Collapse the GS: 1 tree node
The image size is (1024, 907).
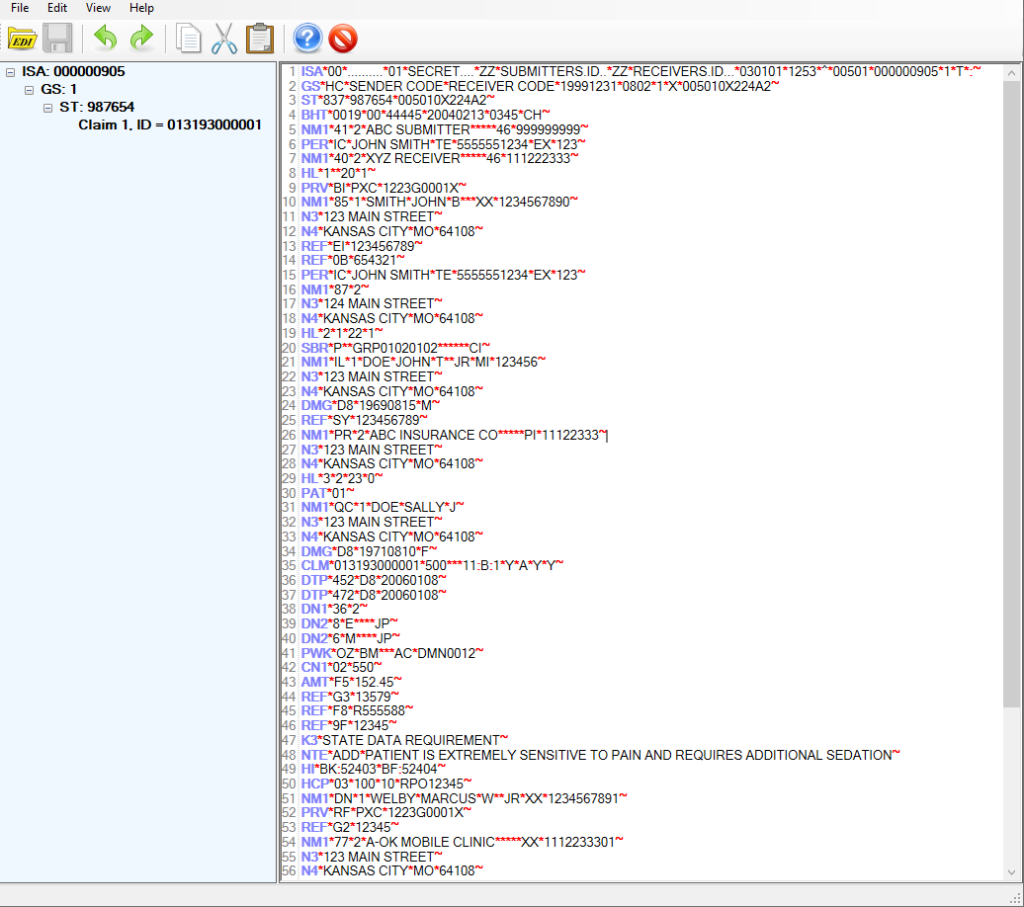click(29, 90)
